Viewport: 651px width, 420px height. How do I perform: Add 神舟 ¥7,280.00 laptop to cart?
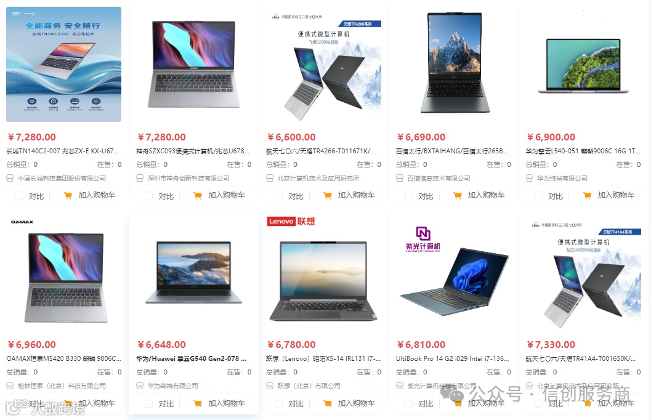(220, 195)
